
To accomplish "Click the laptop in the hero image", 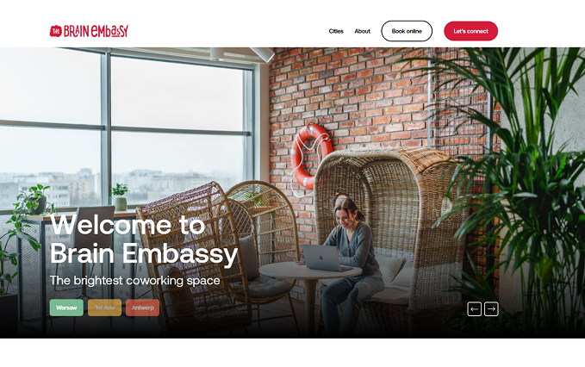I will [x=325, y=258].
